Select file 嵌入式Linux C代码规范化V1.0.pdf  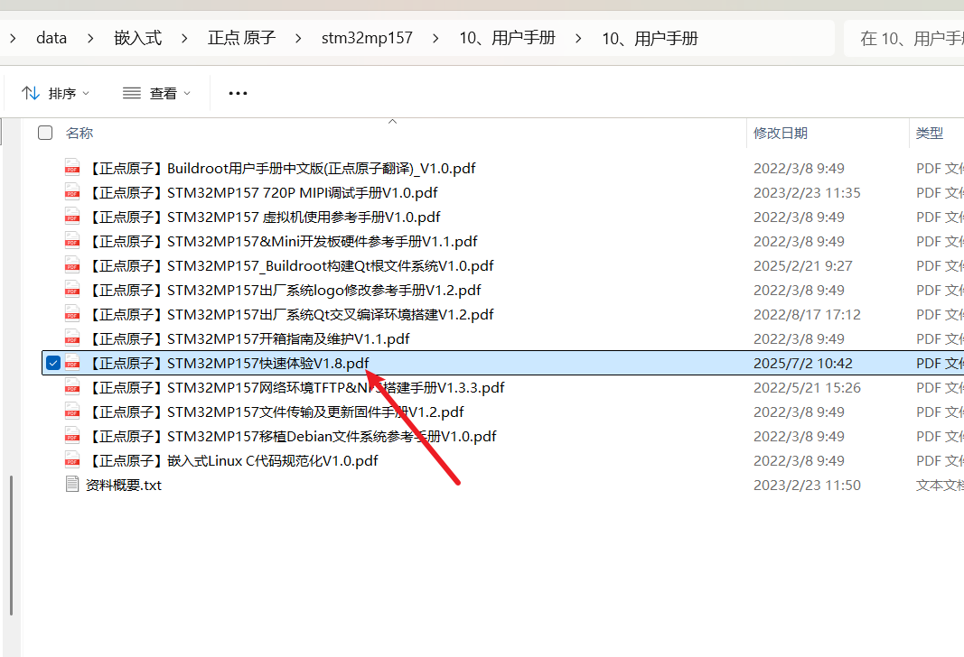point(232,460)
